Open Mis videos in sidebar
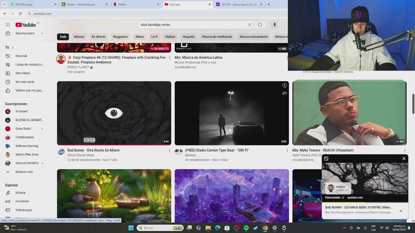Image resolution: width=415 pixels, height=233 pixels. (x=23, y=73)
